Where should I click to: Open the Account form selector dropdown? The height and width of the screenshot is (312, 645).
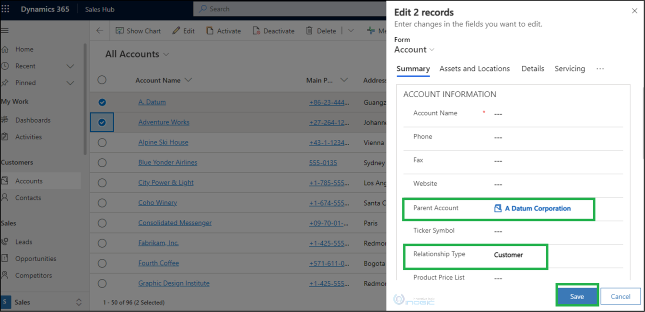coord(432,50)
